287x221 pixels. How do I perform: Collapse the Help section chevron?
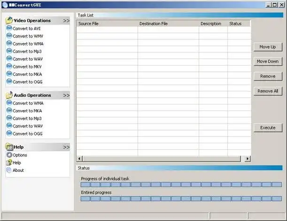click(66, 147)
